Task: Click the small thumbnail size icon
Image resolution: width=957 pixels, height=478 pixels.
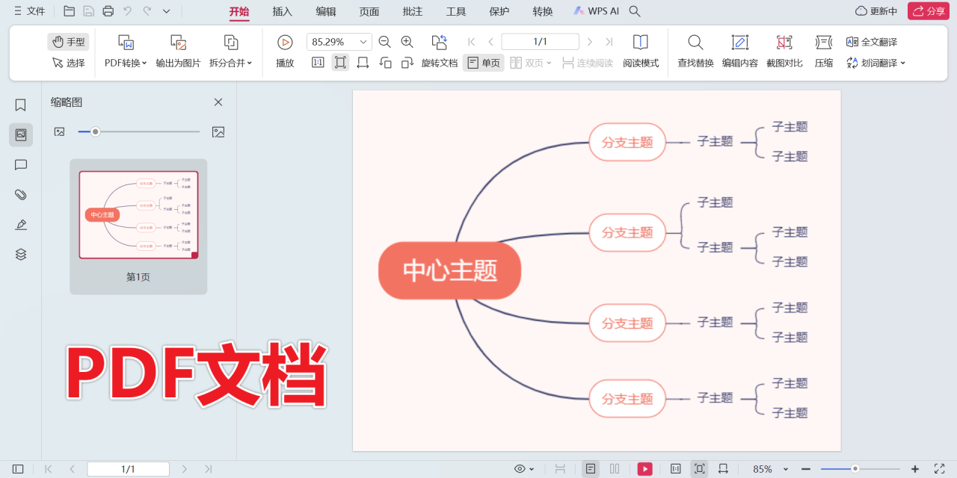Action: pyautogui.click(x=59, y=131)
